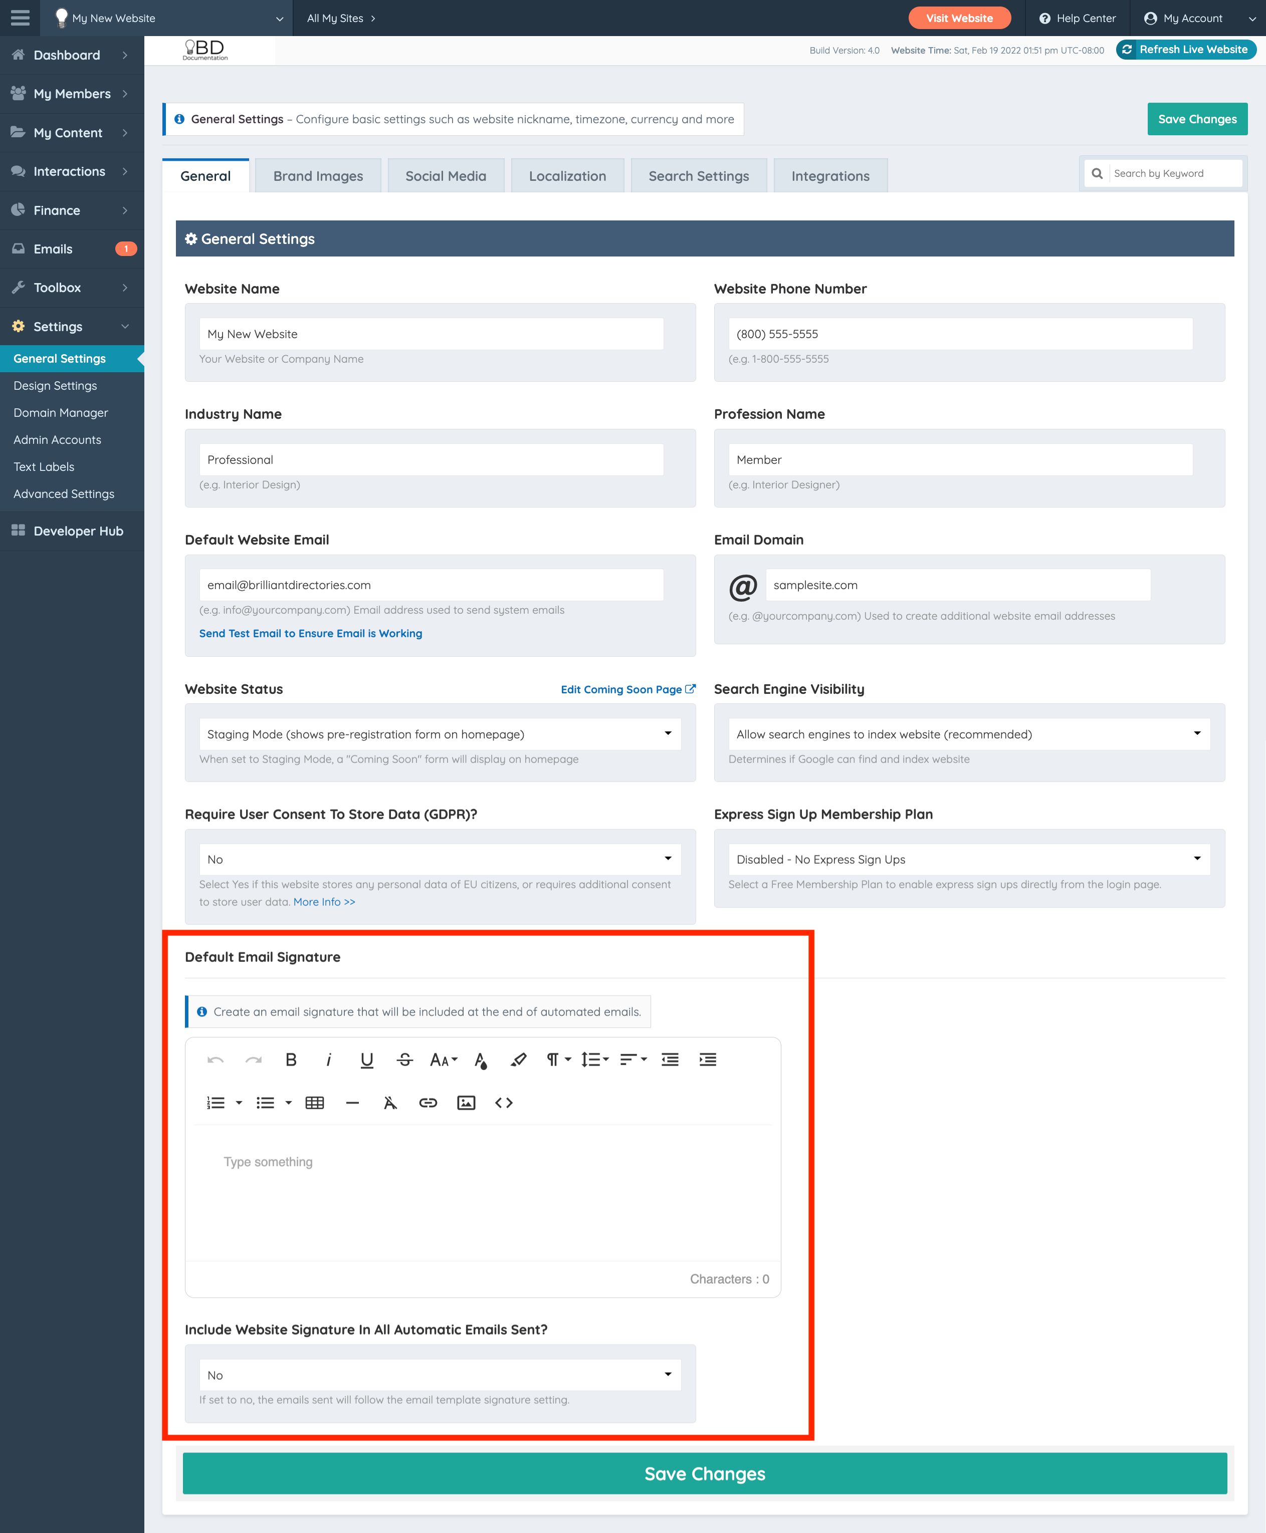Open Include Website Signature dropdown

click(440, 1375)
